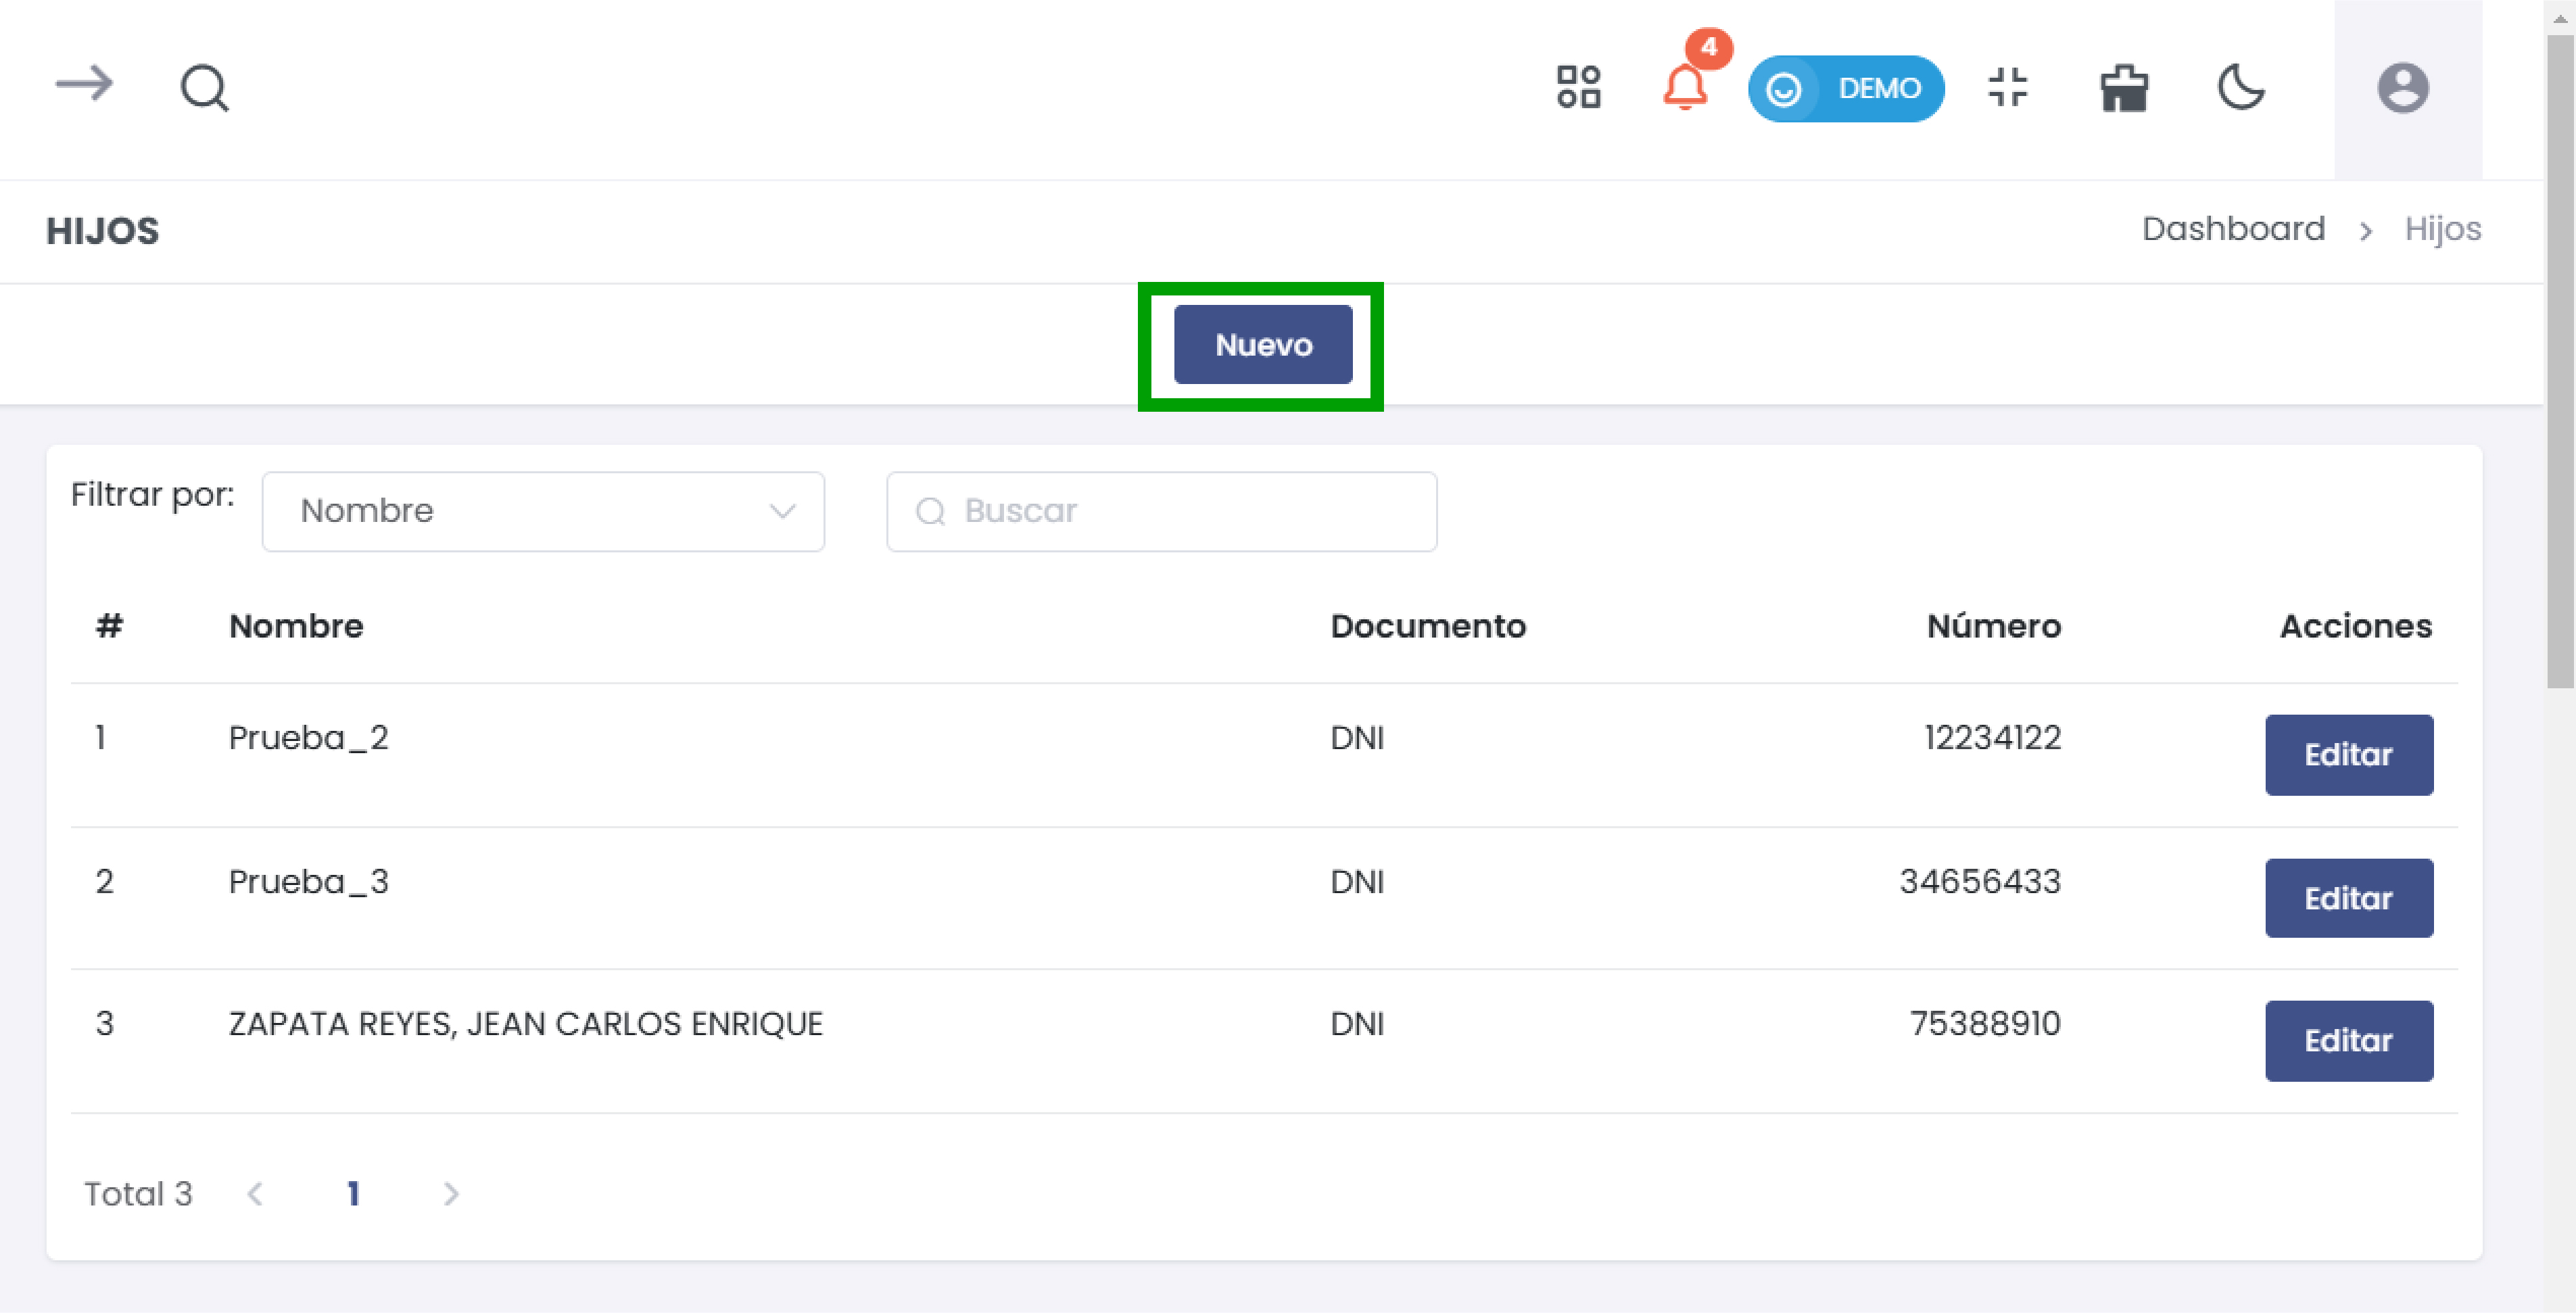Open the notifications bell icon
Screen dimensions: 2576x1313
[x=1685, y=87]
